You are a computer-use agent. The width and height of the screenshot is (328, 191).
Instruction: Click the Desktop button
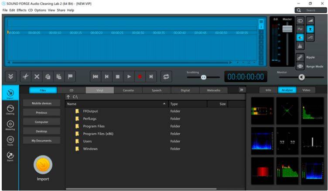coord(41,131)
